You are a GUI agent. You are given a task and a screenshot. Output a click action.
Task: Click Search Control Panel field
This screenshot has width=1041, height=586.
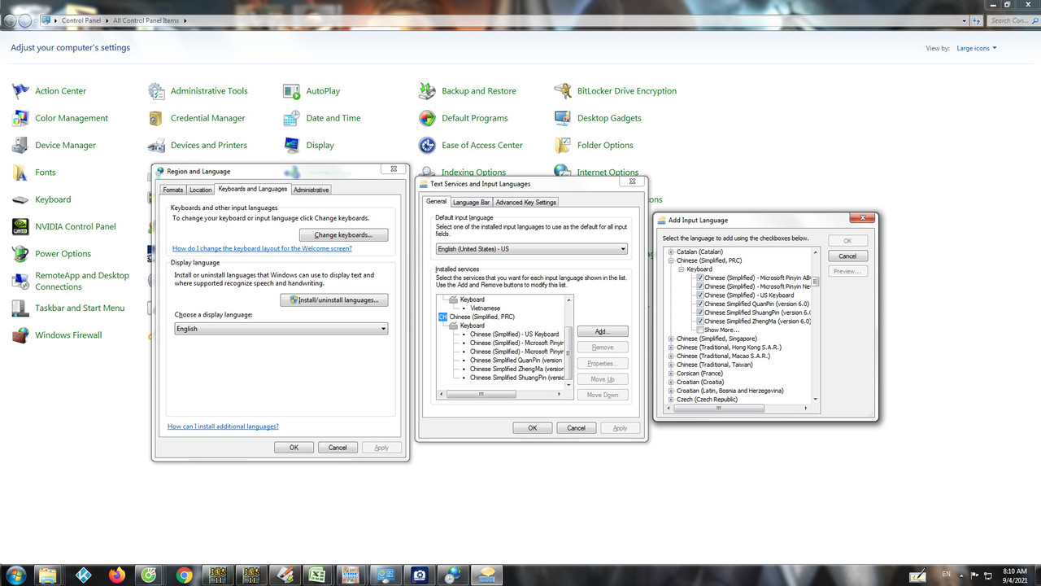[x=1013, y=20]
